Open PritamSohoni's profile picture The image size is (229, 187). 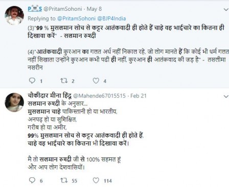14,15
